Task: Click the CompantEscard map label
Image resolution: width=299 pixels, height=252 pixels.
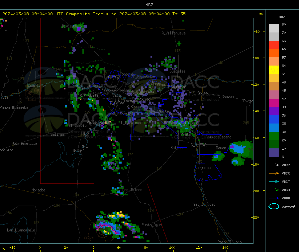Action: 218,137
